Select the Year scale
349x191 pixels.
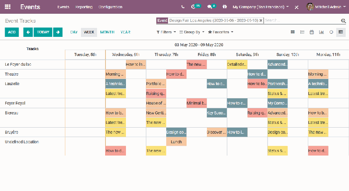pyautogui.click(x=125, y=32)
